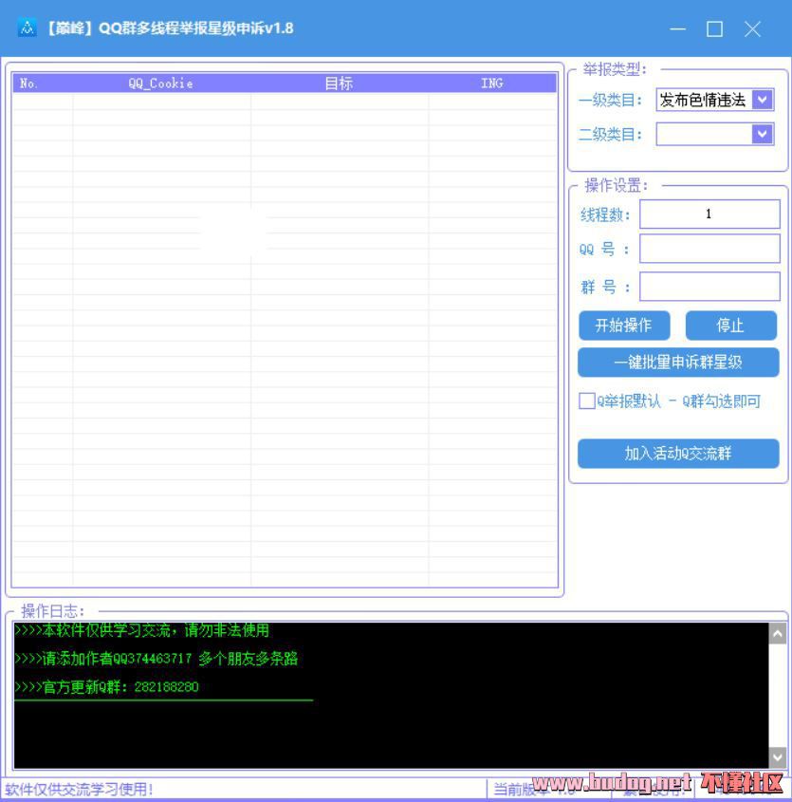Click the app logo icon in title bar
792x802 pixels.
(27, 28)
